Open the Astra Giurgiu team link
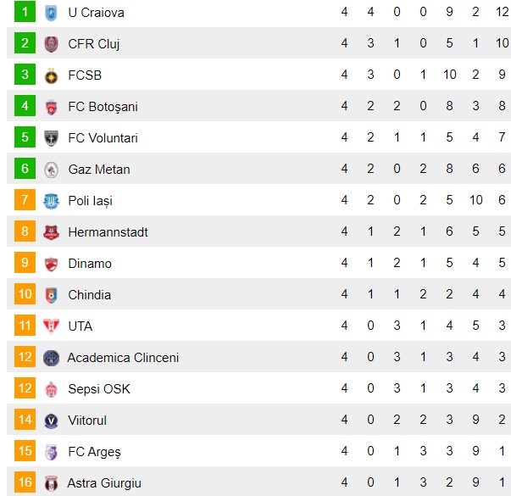 pos(104,483)
